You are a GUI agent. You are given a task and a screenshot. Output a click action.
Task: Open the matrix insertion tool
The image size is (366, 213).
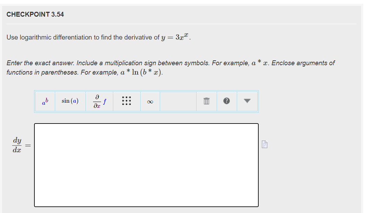tap(126, 101)
